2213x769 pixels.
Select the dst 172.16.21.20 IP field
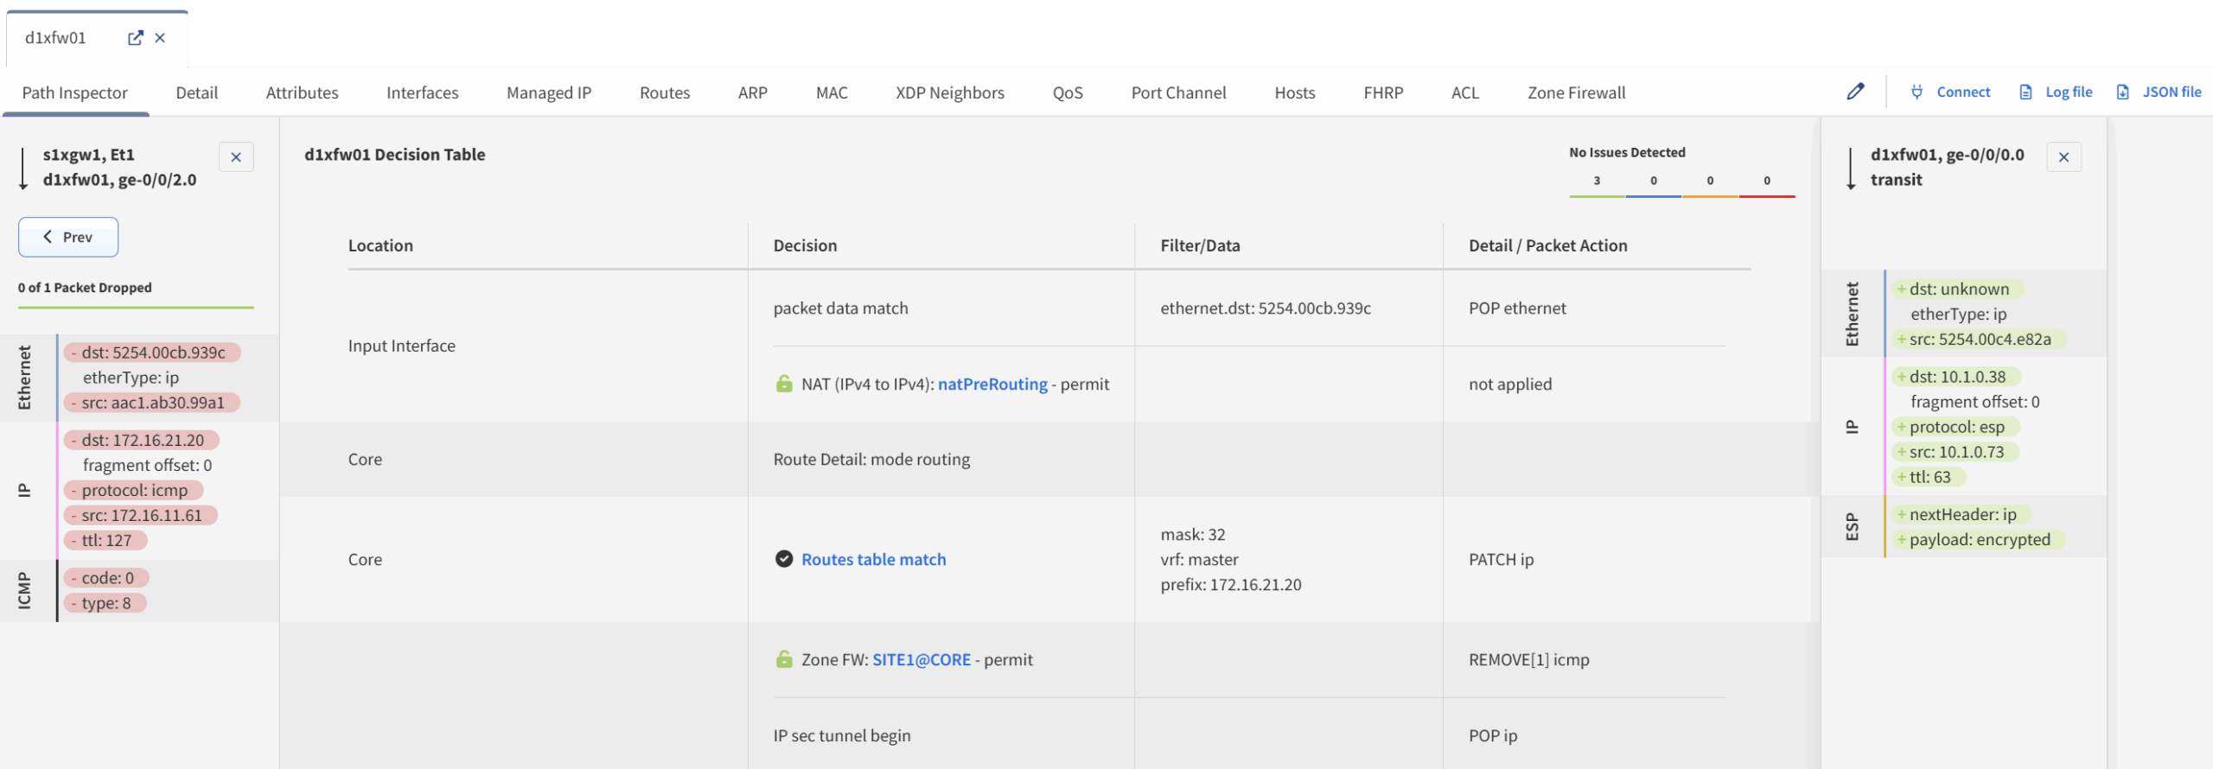coord(142,440)
